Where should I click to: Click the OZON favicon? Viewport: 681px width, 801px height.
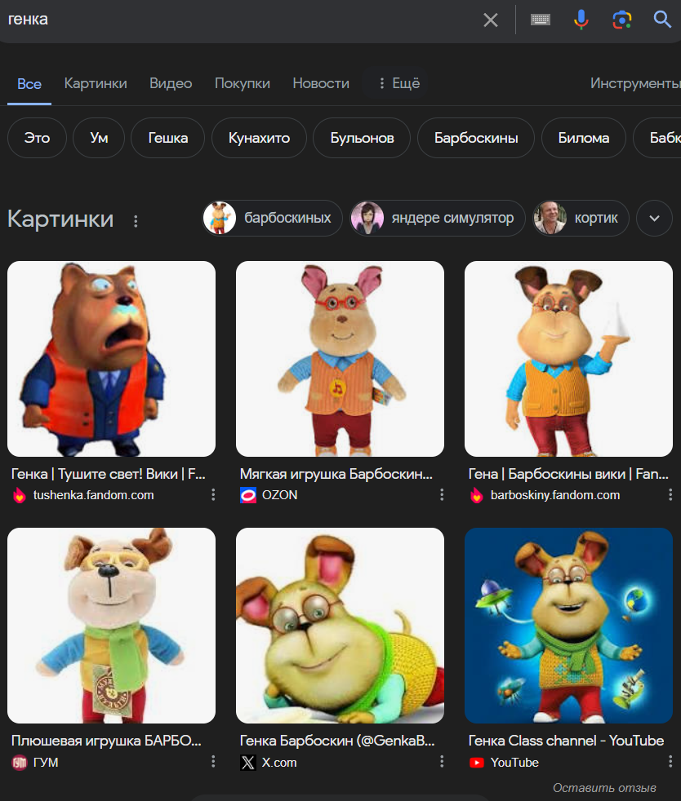[248, 495]
